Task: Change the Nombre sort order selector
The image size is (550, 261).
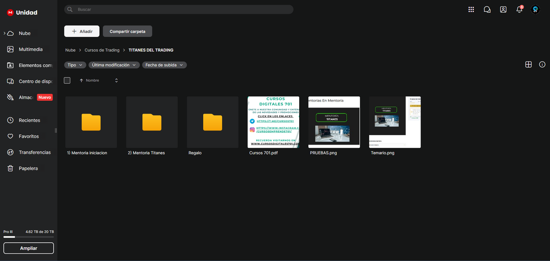Action: (116, 81)
